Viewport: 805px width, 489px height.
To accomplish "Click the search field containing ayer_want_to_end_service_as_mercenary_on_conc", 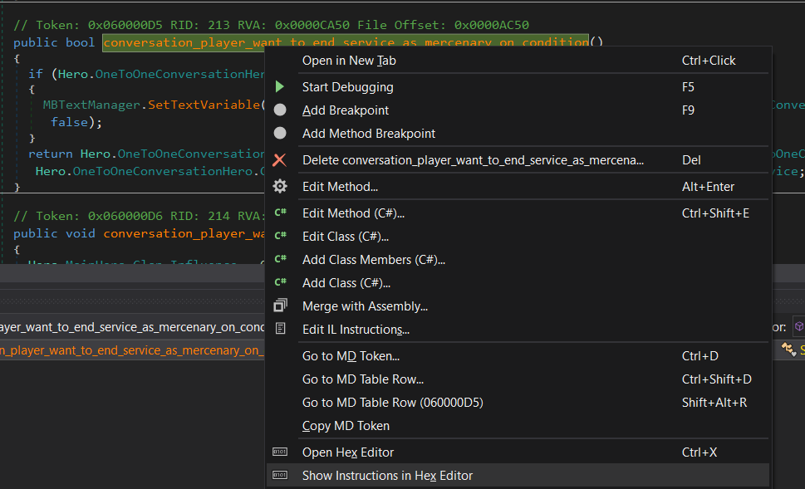I will [x=132, y=327].
